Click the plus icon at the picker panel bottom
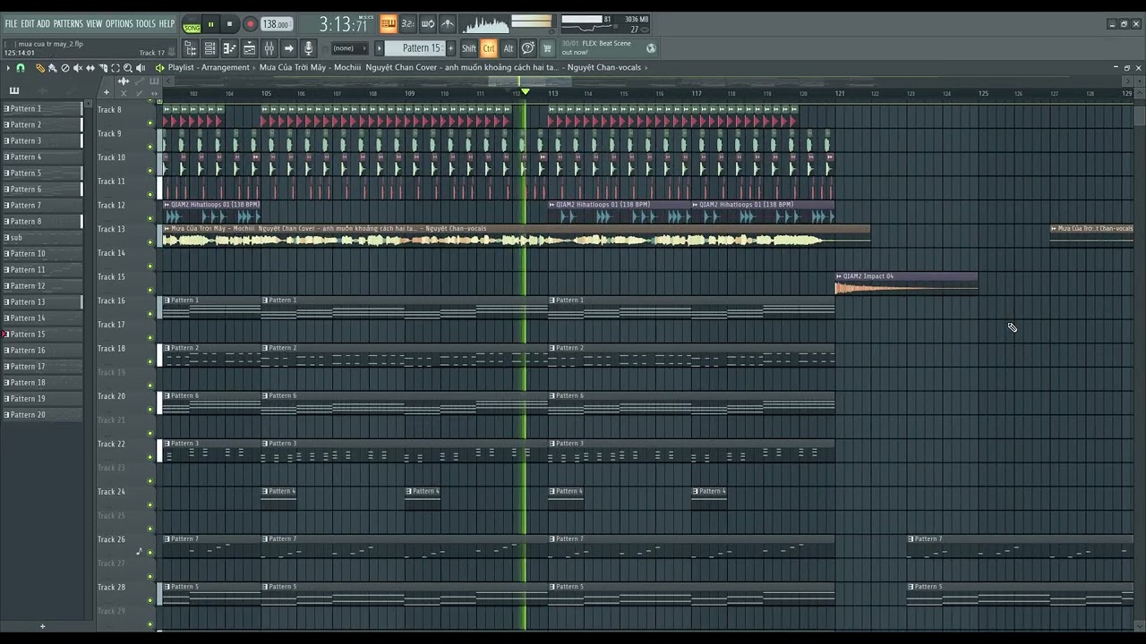Viewport: 1146px width, 644px height. pyautogui.click(x=41, y=626)
